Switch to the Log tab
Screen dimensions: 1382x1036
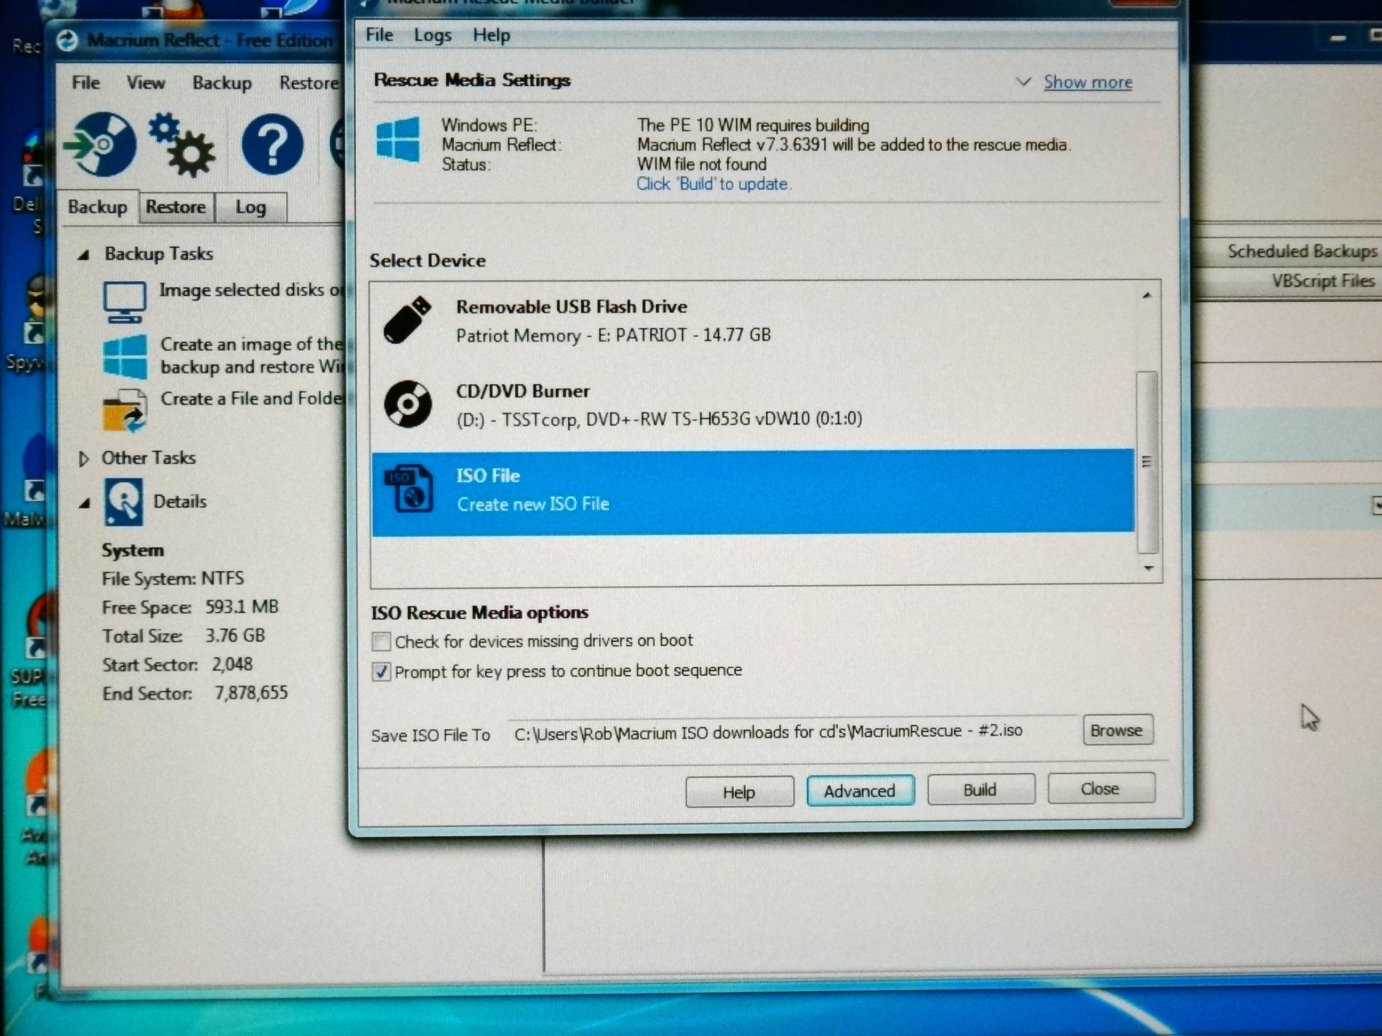251,207
